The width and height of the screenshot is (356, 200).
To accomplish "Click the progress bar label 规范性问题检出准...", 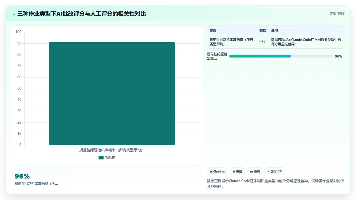I will click(217, 56).
